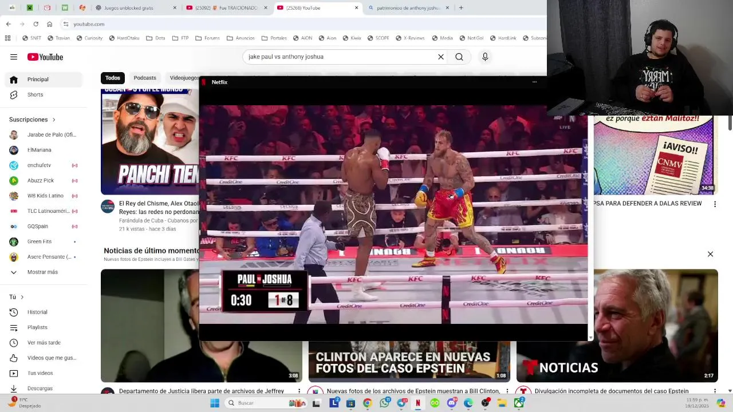This screenshot has height=412, width=733.
Task: Reload the current page
Action: click(x=36, y=24)
